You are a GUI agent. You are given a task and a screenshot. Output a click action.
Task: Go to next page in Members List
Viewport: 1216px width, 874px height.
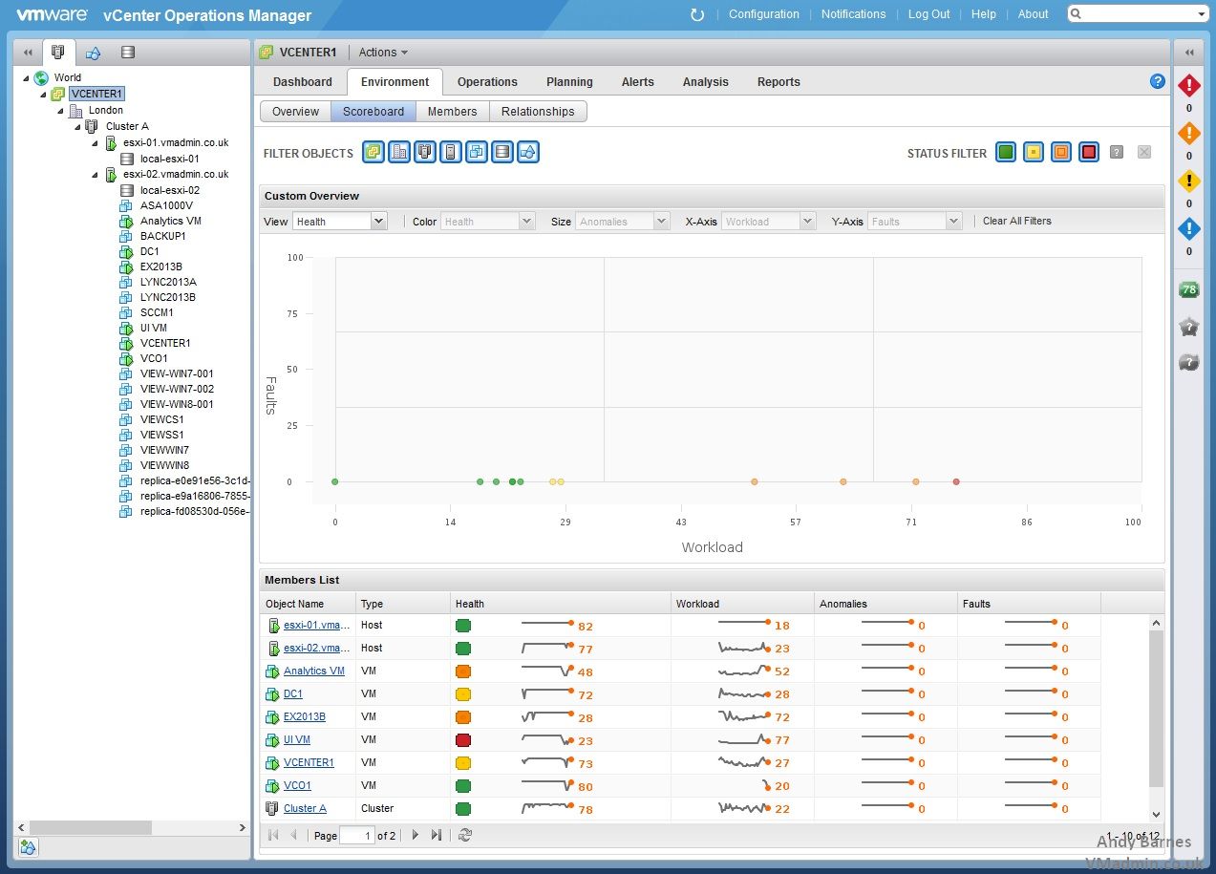pyautogui.click(x=416, y=835)
